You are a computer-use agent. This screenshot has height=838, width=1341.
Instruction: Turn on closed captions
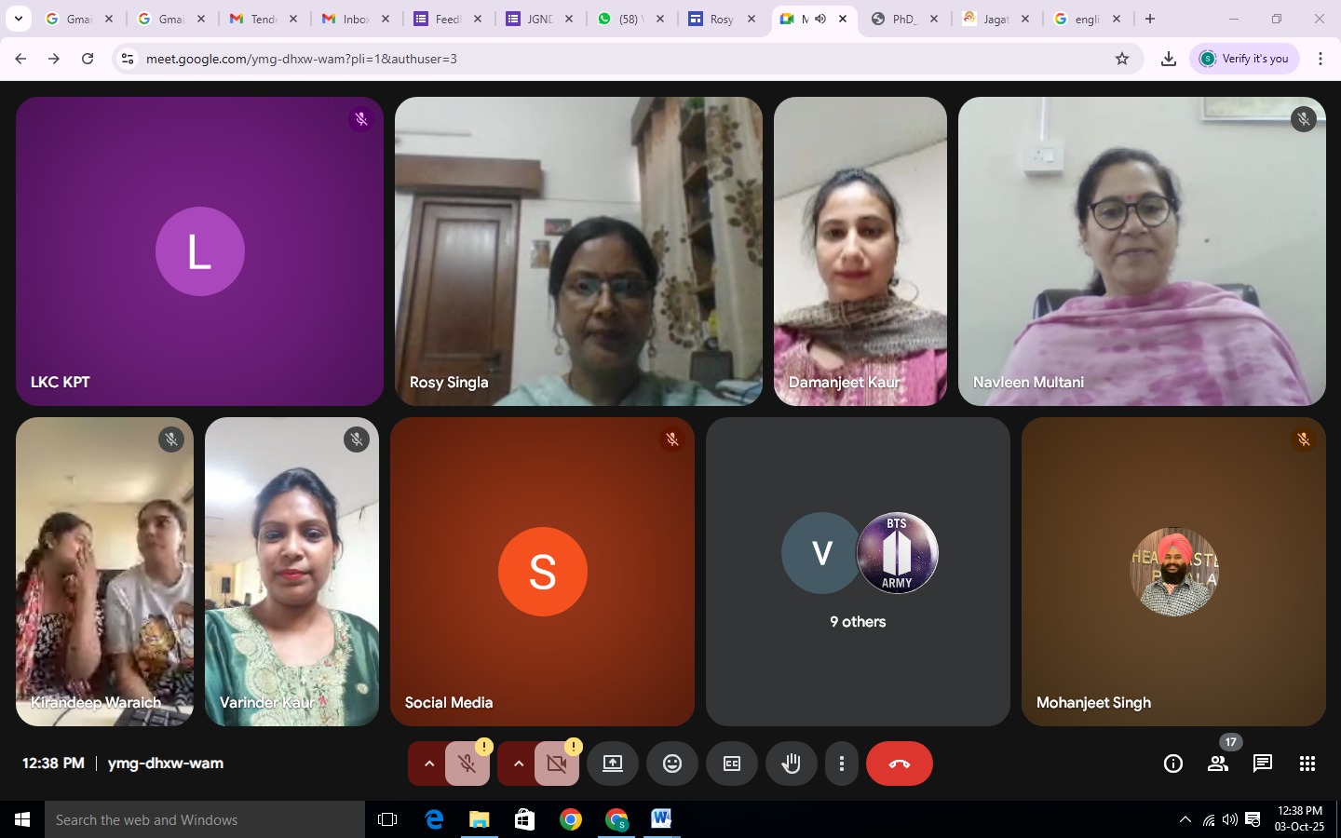(732, 764)
